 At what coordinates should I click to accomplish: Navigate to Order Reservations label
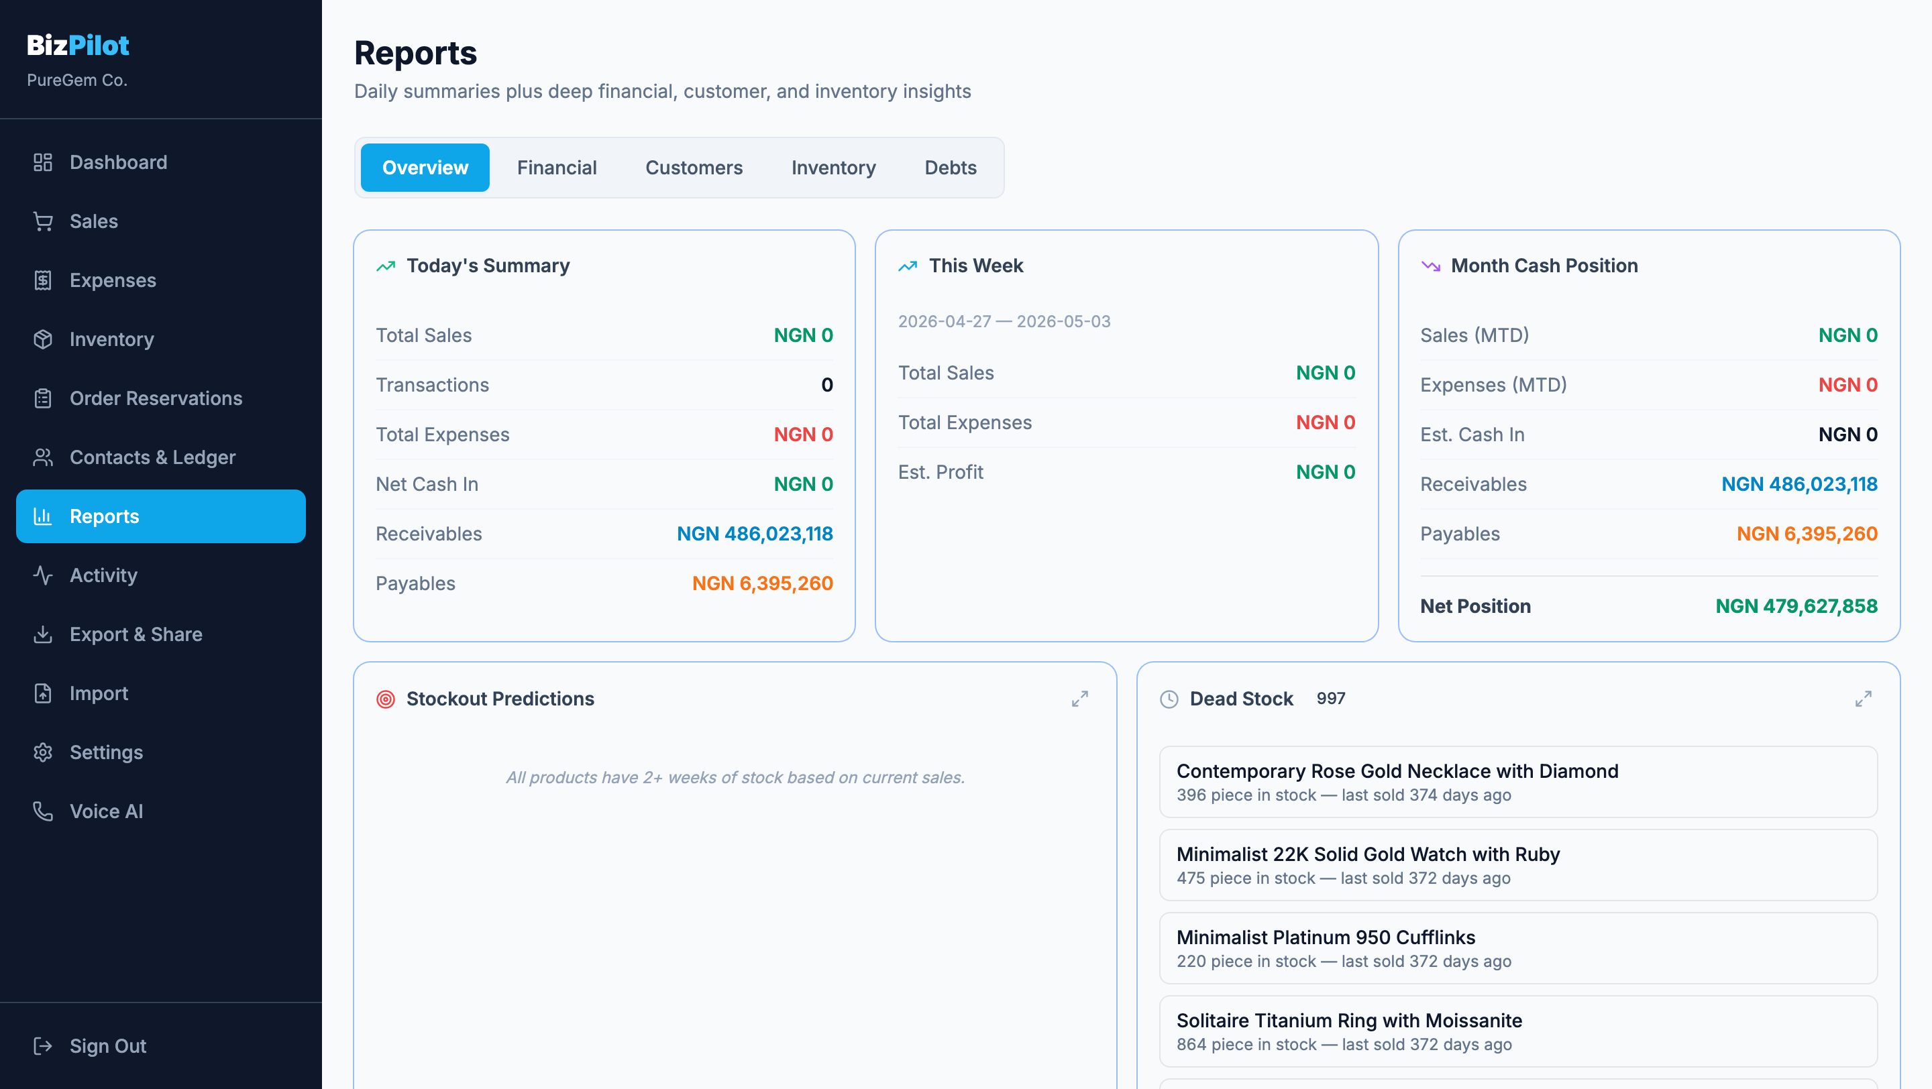[x=156, y=398]
